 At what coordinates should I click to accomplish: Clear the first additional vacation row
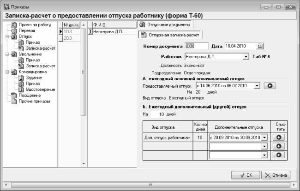click(279, 137)
